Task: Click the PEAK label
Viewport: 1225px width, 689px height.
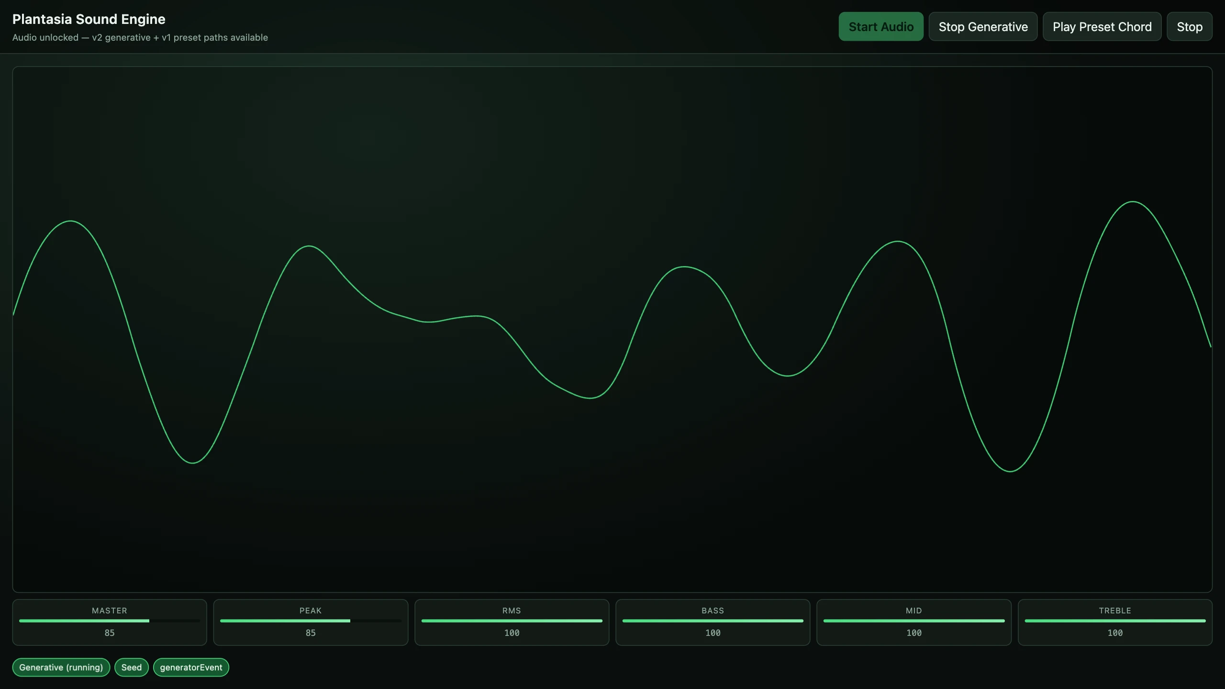Action: 311,611
